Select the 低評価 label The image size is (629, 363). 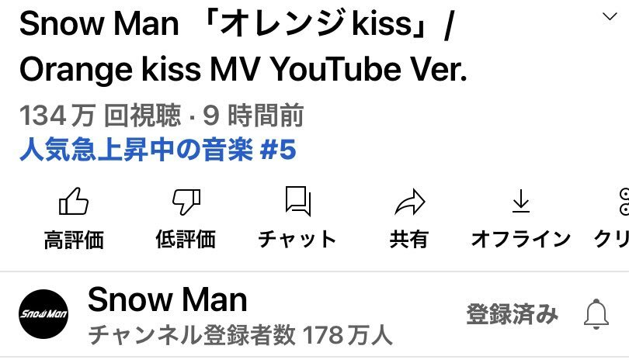point(186,239)
